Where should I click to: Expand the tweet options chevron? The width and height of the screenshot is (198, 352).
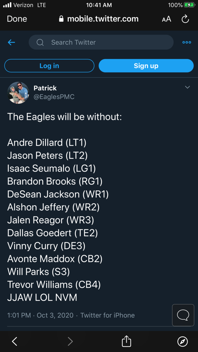(x=187, y=87)
